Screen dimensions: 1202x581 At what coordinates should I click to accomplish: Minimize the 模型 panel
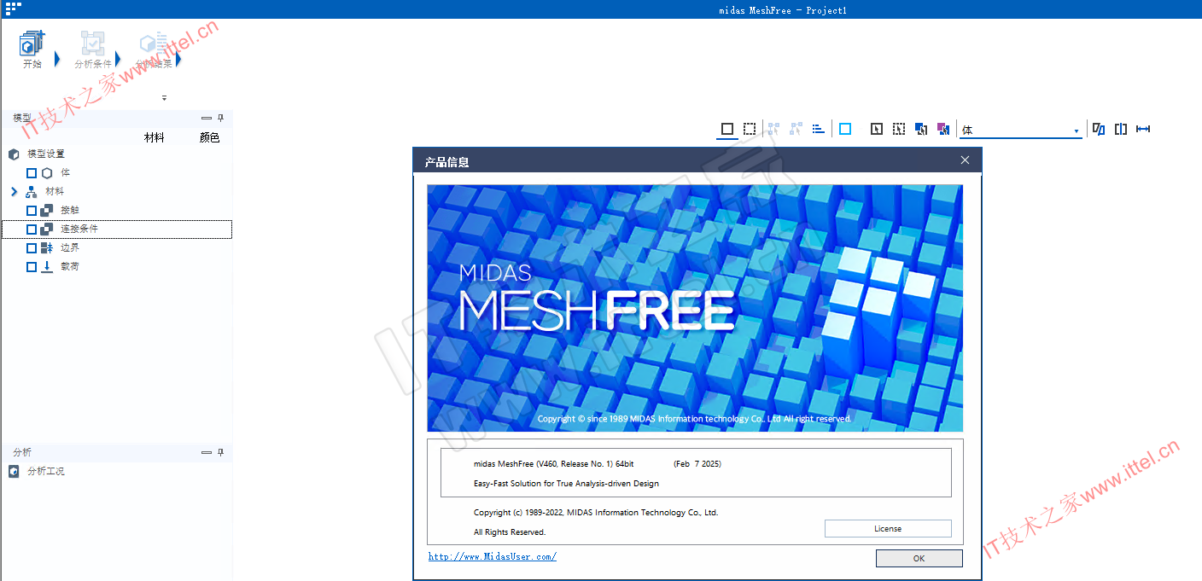(x=206, y=119)
